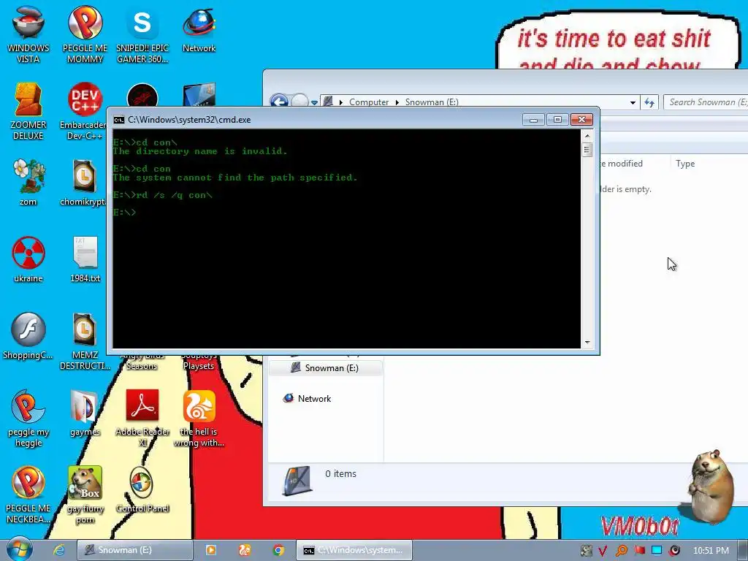Open the ukraine radiation icon
748x561 pixels.
pyautogui.click(x=28, y=259)
